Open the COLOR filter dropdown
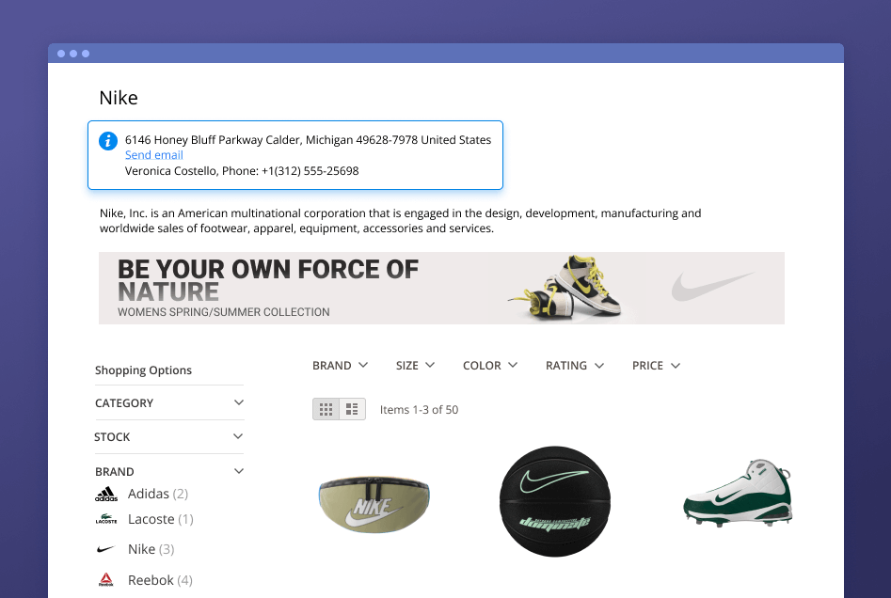 click(489, 365)
